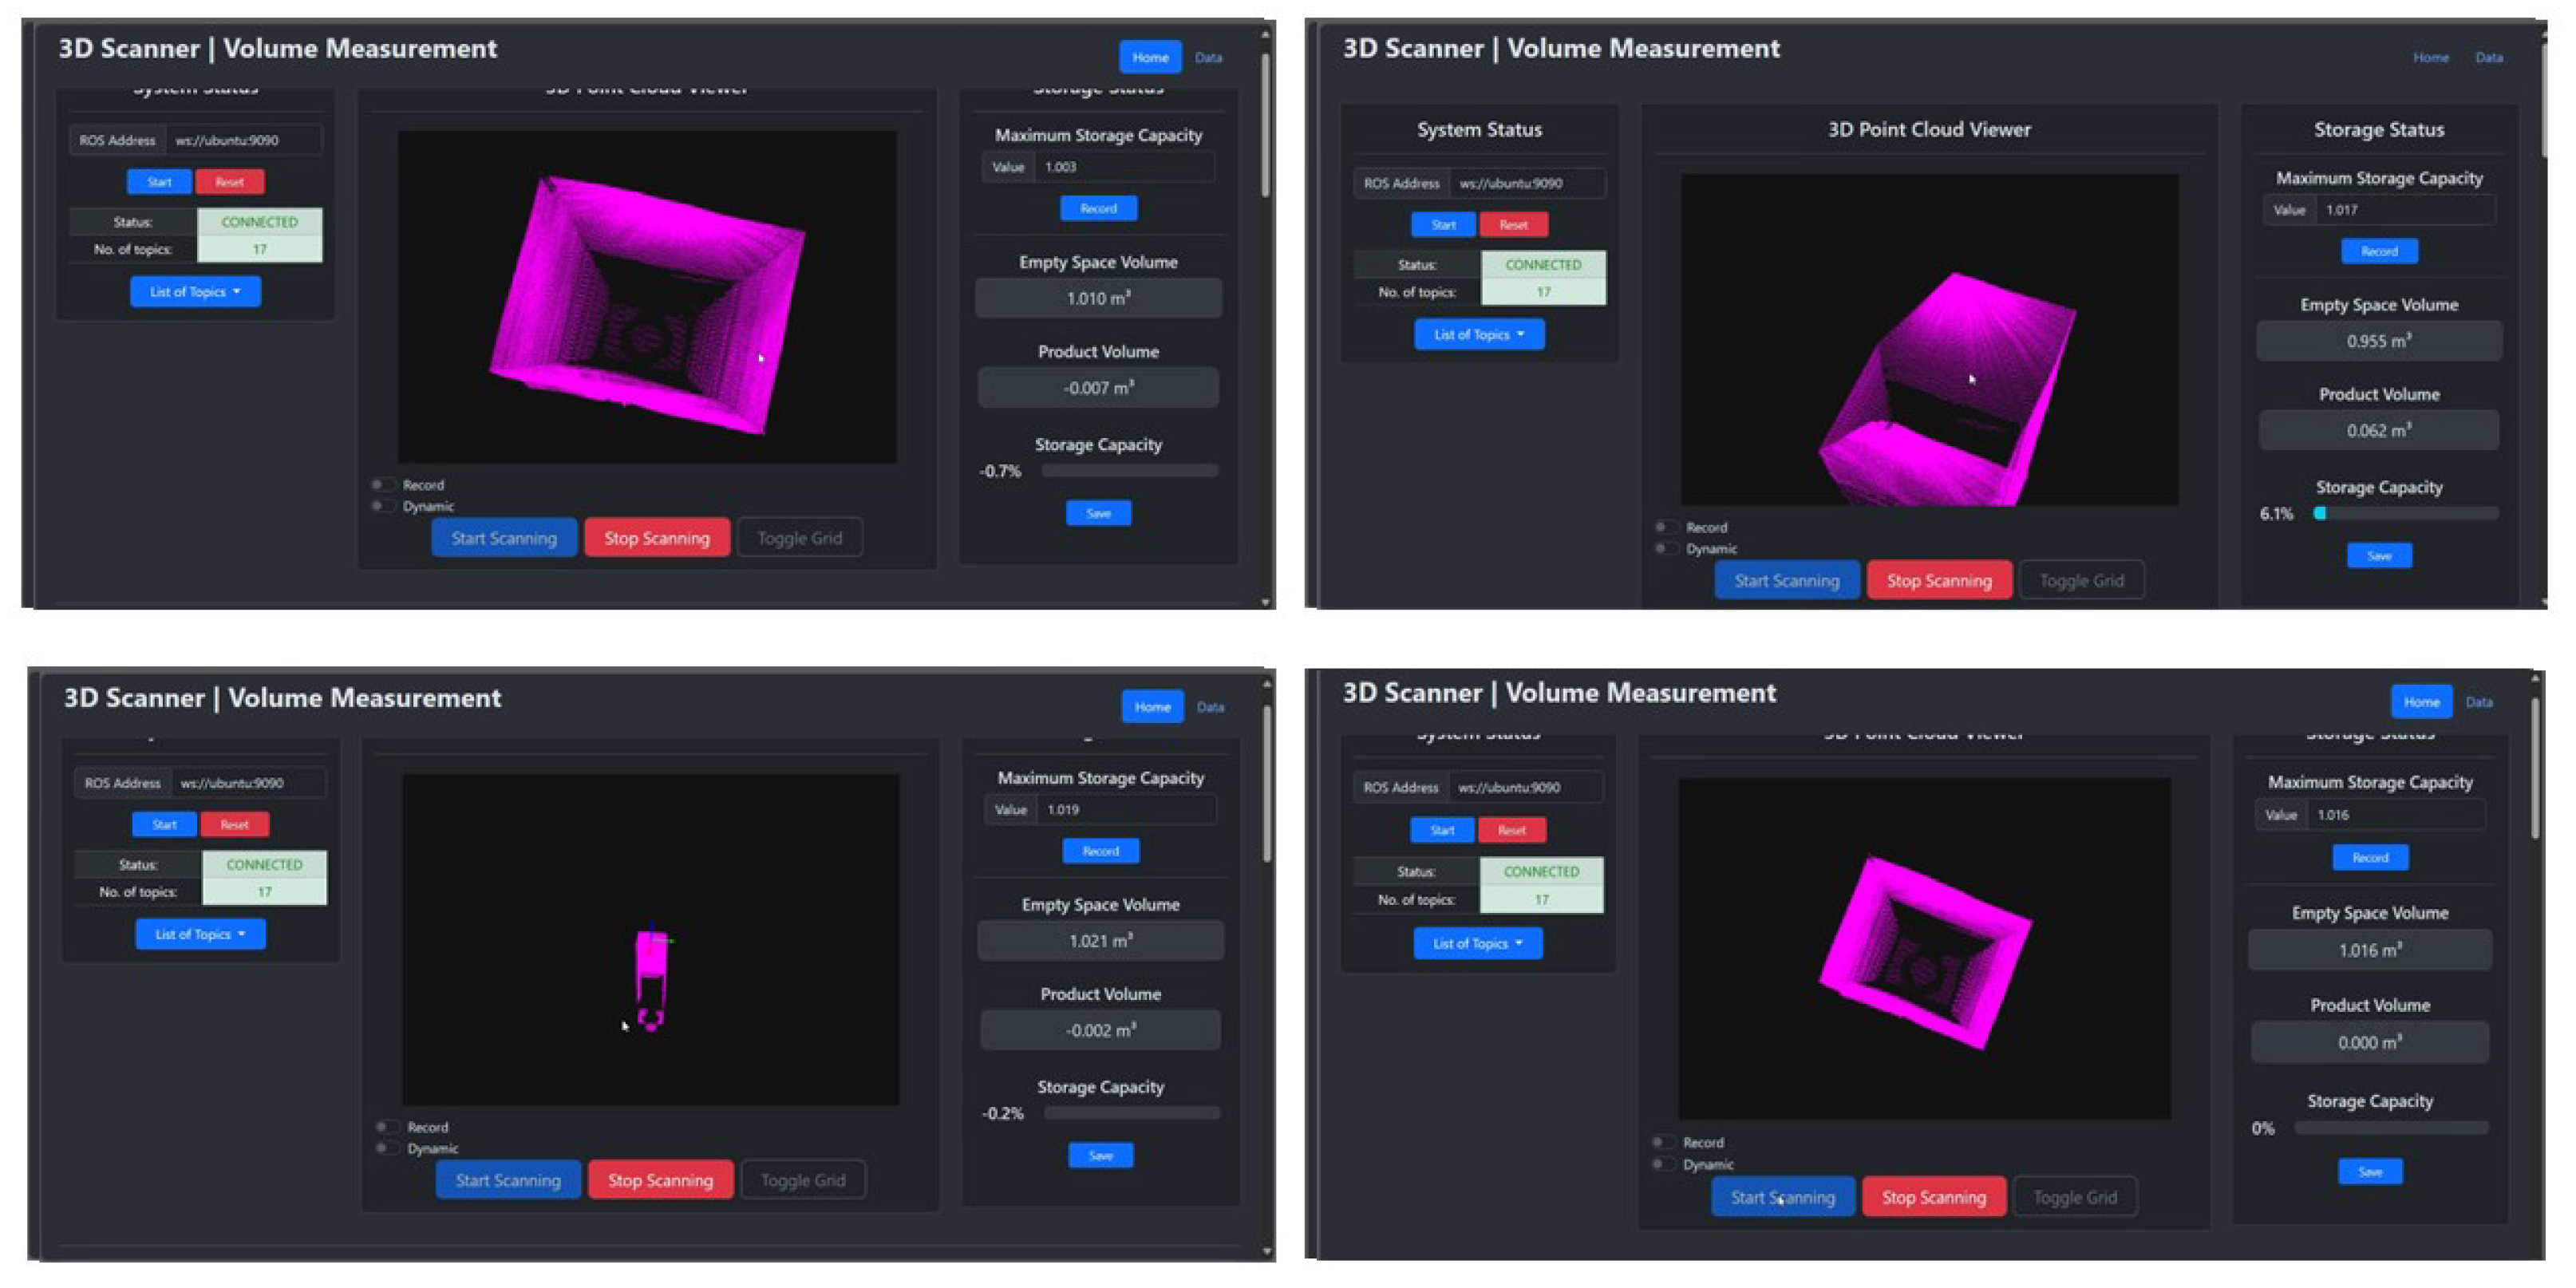Save the 6.1% storage capacity result
This screenshot has height=1288, width=2576.
coord(2379,555)
